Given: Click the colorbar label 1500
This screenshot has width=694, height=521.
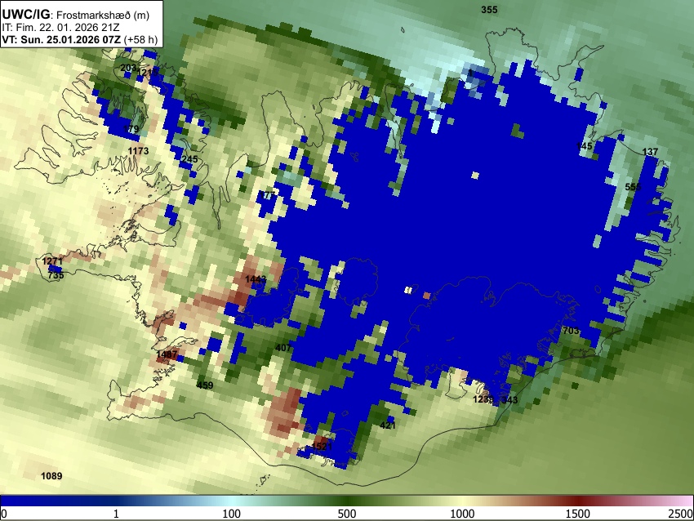Looking at the screenshot, I should pos(578,514).
